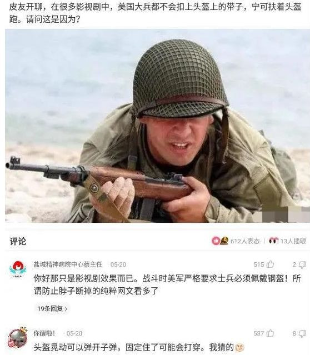Expand the 19条回复 replies
The width and height of the screenshot is (310, 355).
(52, 308)
